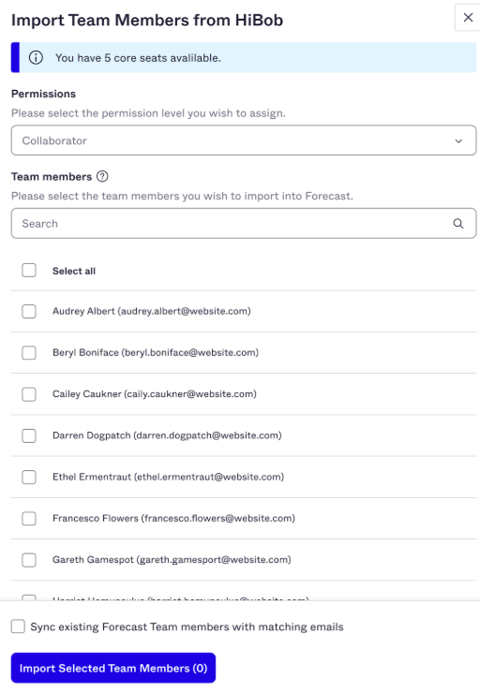Viewport: 480px width, 693px height.
Task: Expand the Collaborator permission chevron
Action: pos(458,141)
